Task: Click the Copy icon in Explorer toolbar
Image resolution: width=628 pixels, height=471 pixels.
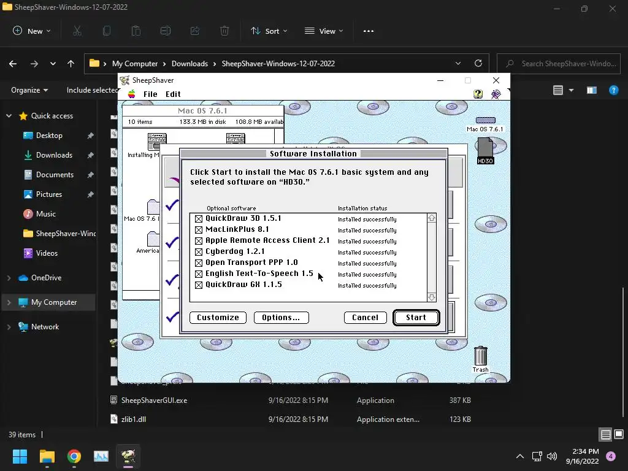Action: 107,31
